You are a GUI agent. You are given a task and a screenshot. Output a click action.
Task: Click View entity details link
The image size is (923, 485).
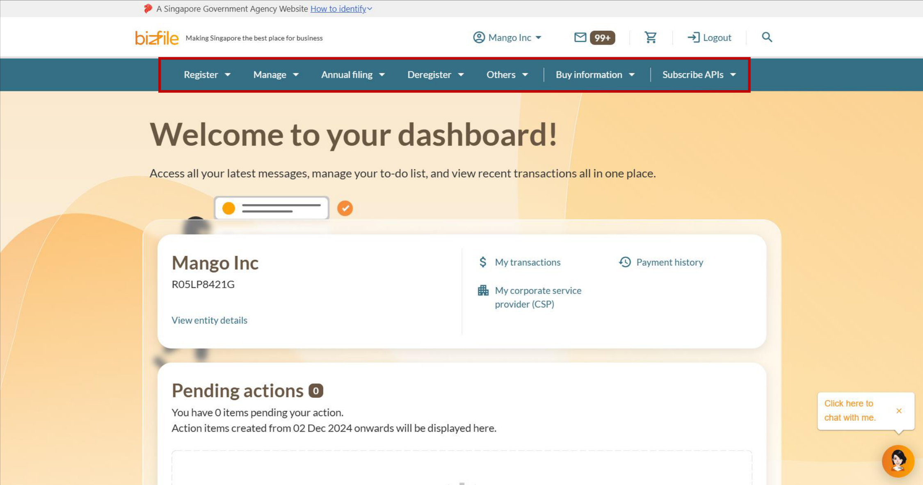(x=209, y=320)
